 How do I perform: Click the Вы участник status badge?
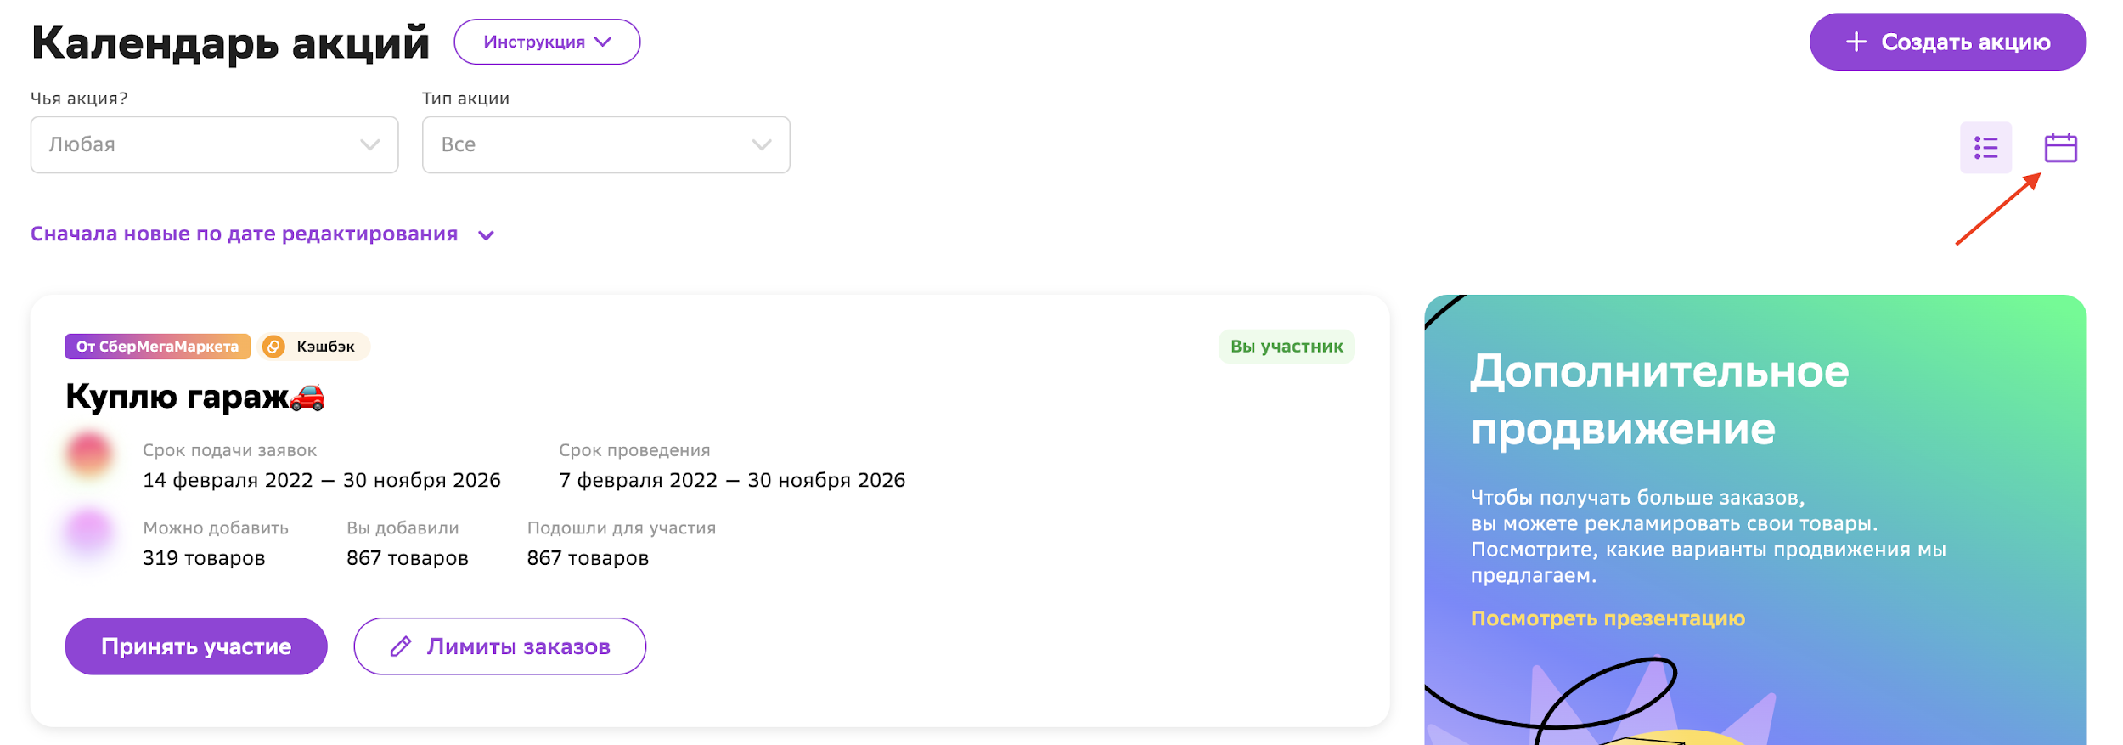click(1286, 347)
